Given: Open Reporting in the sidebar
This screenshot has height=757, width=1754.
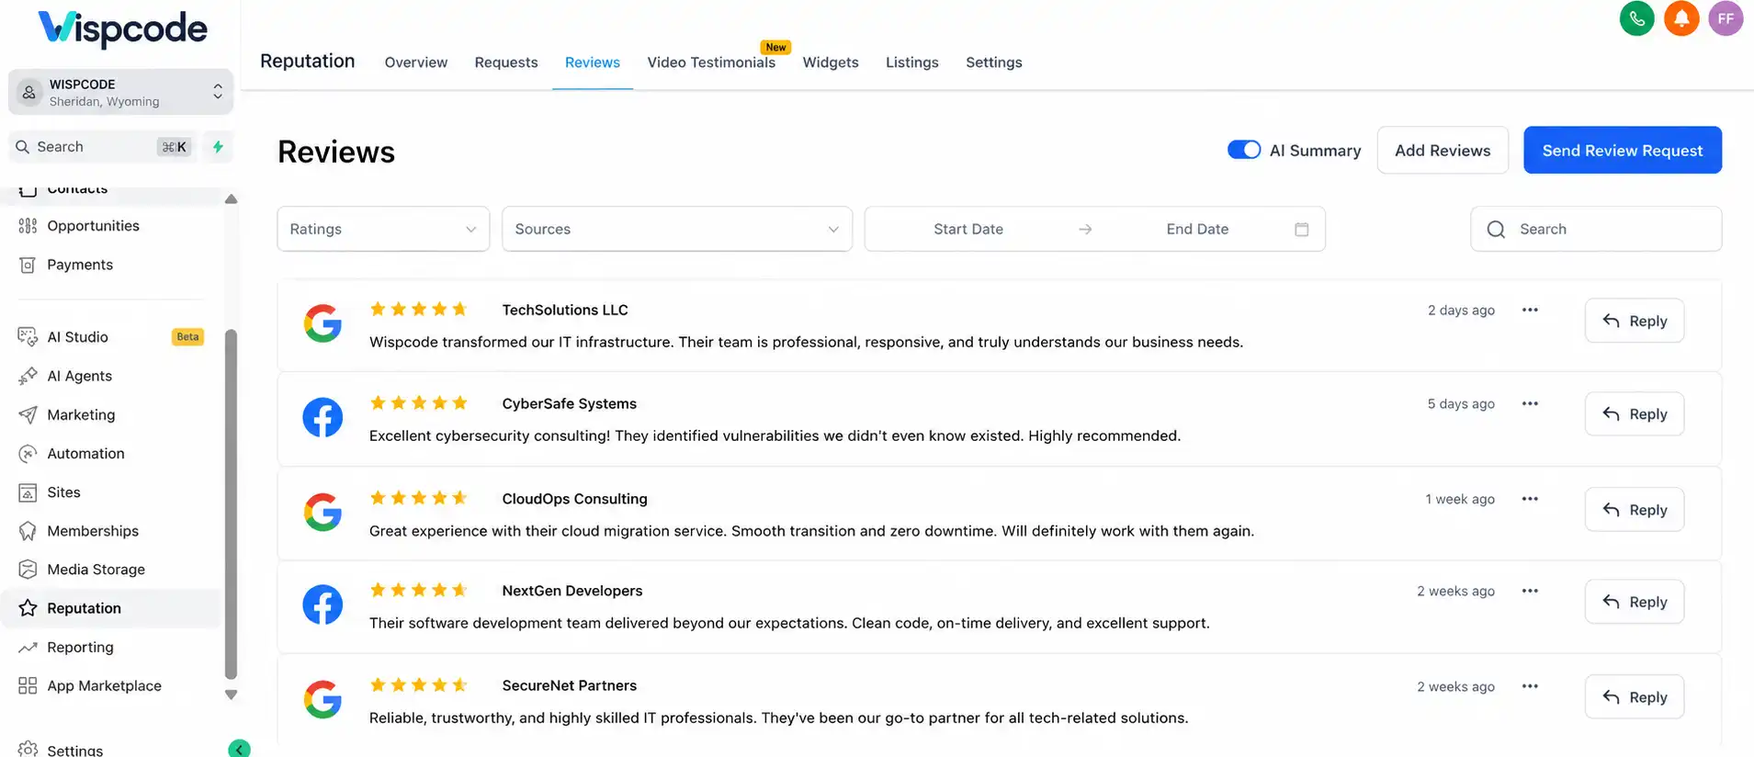Looking at the screenshot, I should coord(80,648).
